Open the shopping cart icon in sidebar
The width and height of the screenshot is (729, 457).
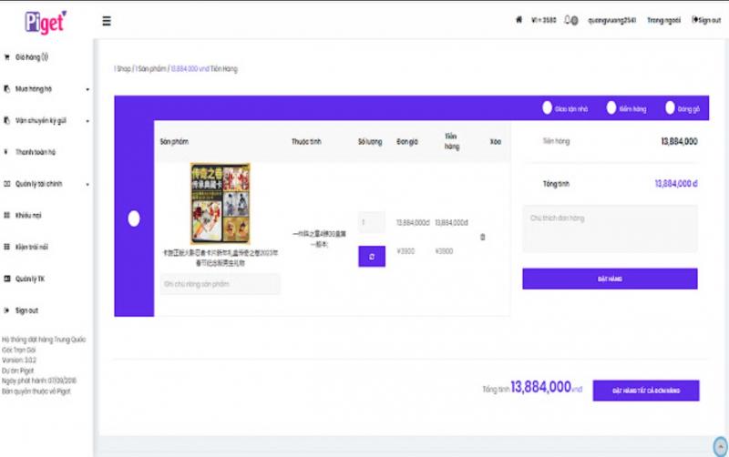[x=7, y=57]
